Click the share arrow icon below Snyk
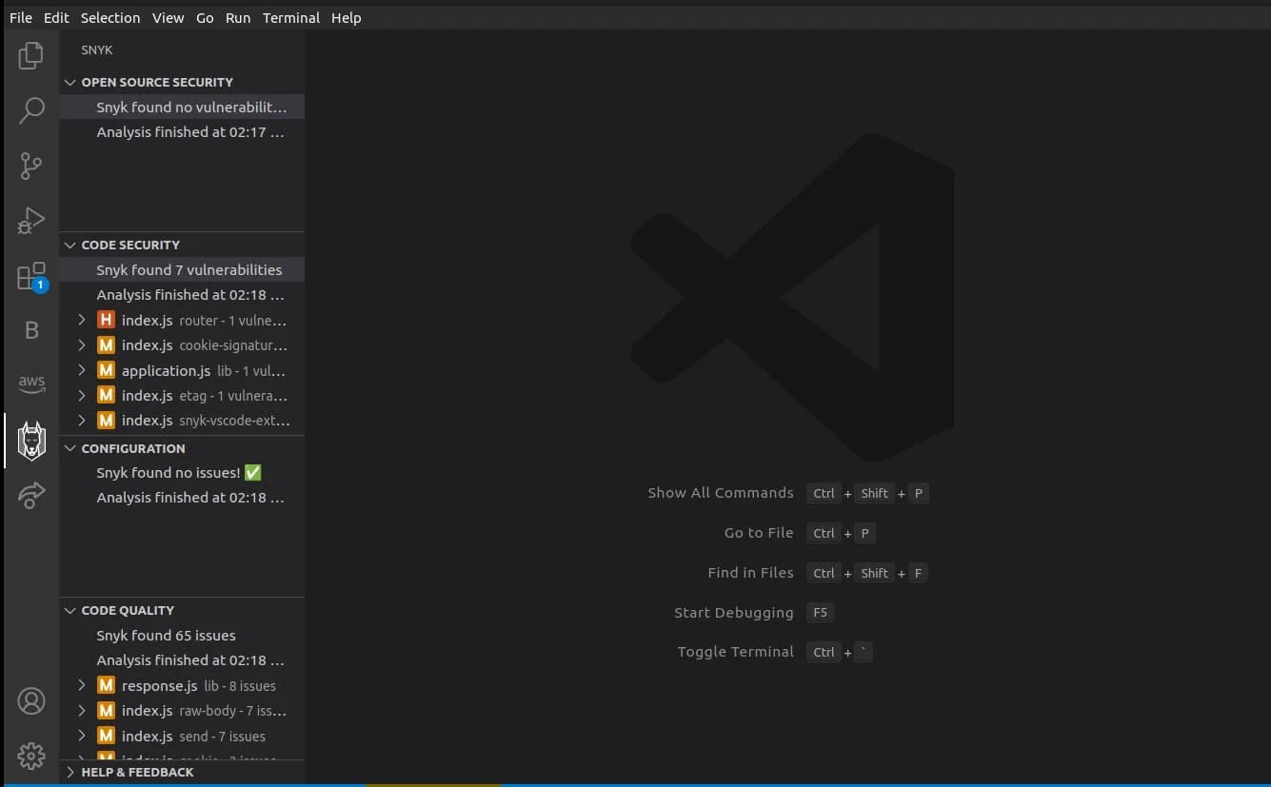This screenshot has height=787, width=1271. click(x=31, y=495)
